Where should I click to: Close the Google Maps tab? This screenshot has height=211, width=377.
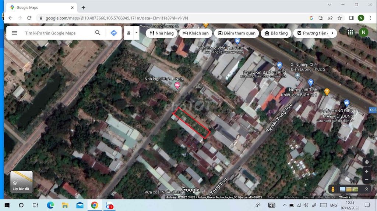click(72, 8)
